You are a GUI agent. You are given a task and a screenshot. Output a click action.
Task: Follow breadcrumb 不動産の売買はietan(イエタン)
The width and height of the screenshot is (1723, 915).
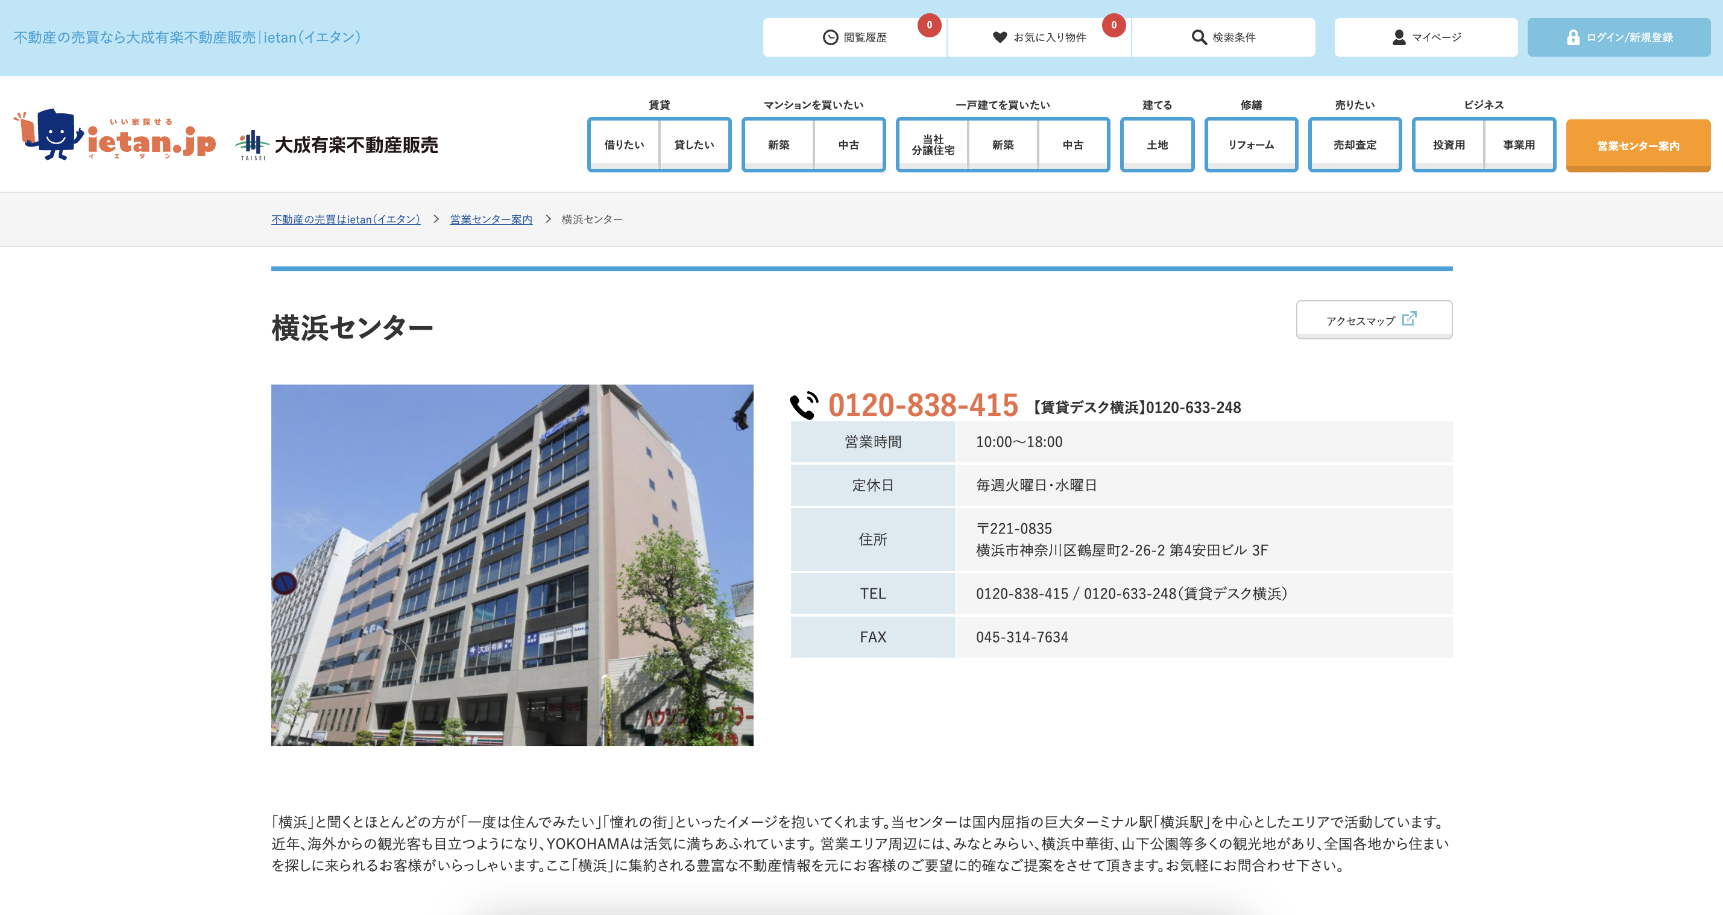(346, 219)
